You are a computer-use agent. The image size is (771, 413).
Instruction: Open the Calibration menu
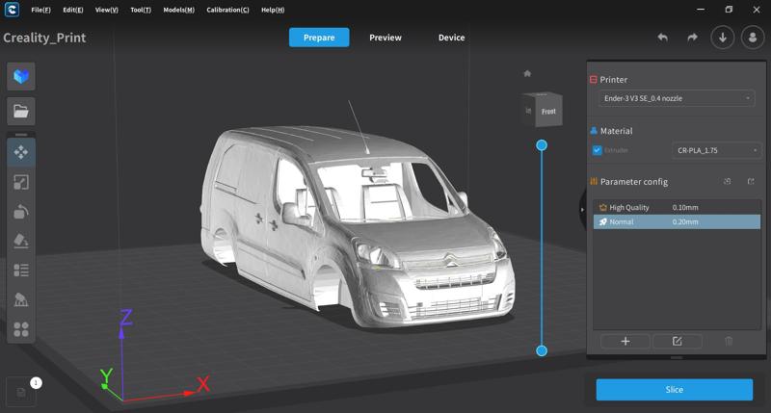tap(227, 10)
